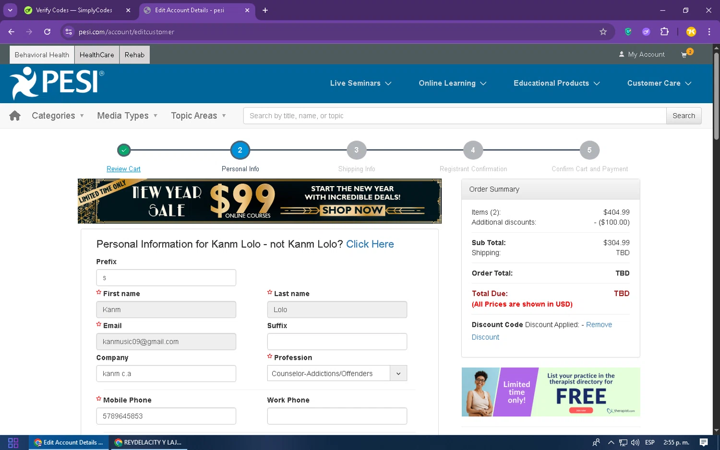720x450 pixels.
Task: Click the green shield extension icon
Action: [628, 32]
